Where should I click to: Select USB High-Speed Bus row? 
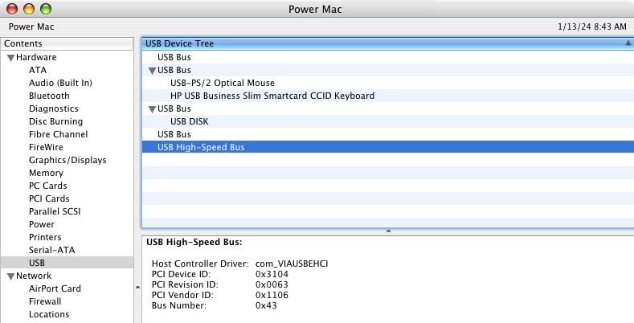point(388,147)
